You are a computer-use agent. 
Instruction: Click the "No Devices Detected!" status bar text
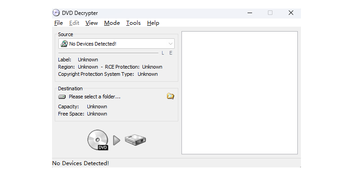coord(81,163)
